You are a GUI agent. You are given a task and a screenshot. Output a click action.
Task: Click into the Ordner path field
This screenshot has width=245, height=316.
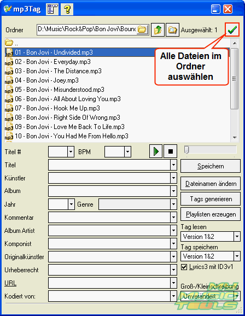coord(87,30)
